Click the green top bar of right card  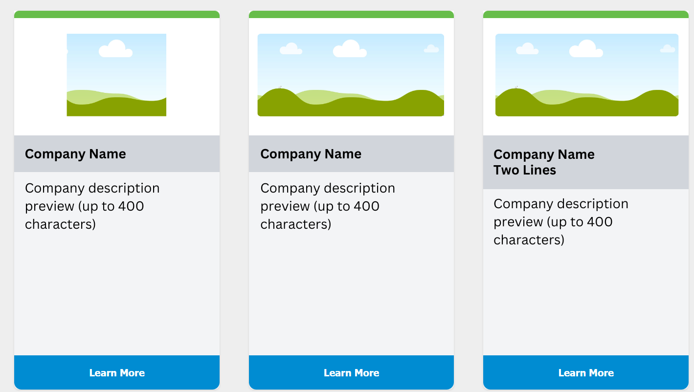pos(586,14)
